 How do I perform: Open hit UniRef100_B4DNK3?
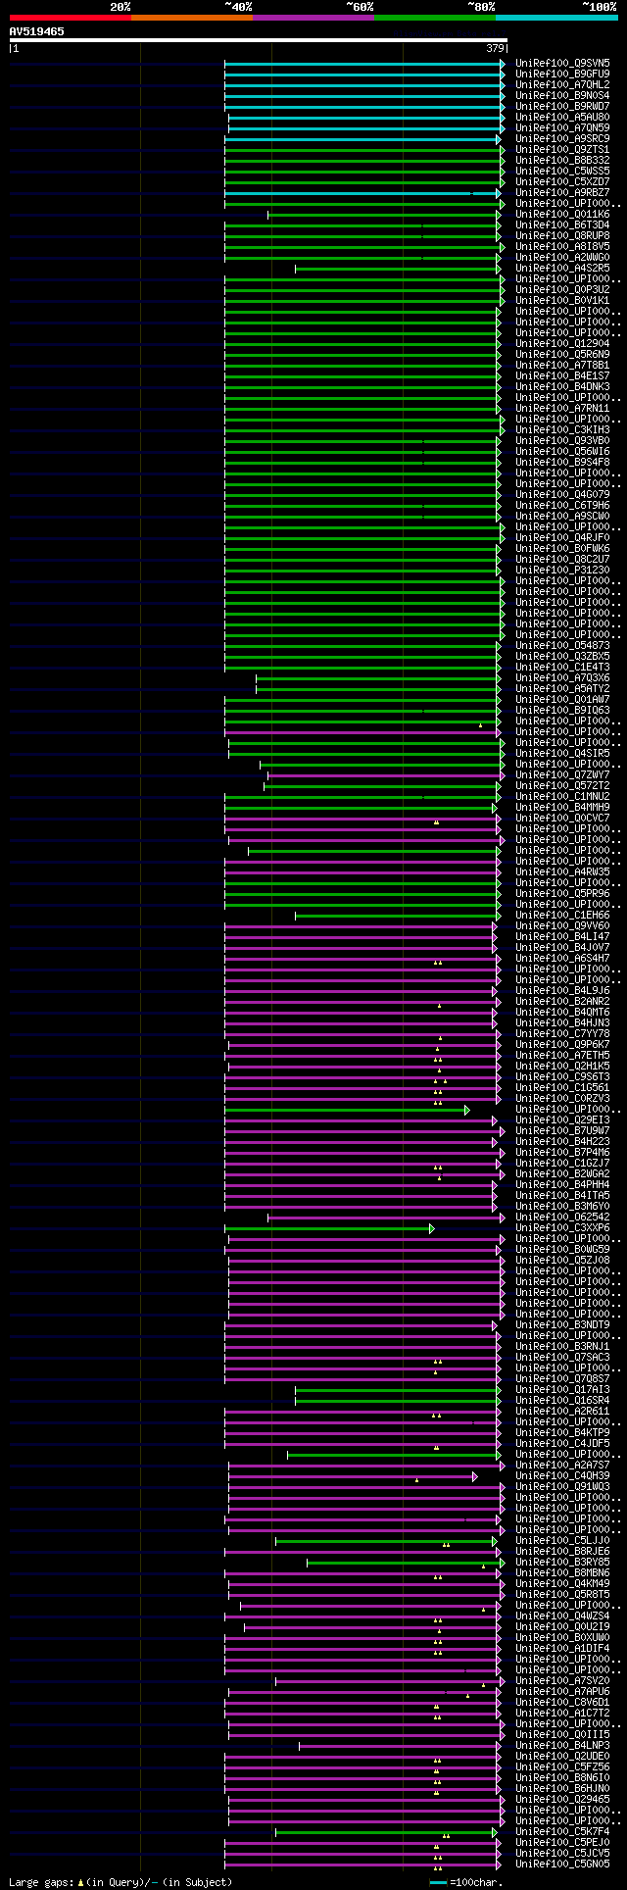point(562,387)
